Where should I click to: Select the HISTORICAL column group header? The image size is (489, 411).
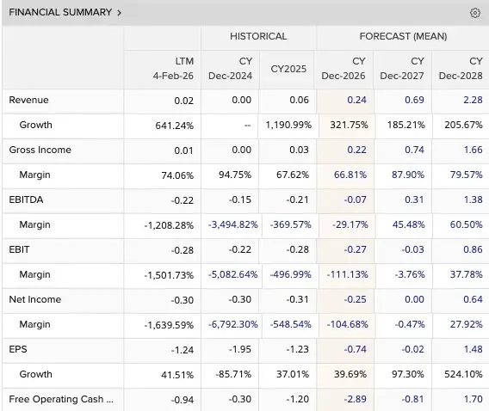(x=258, y=36)
